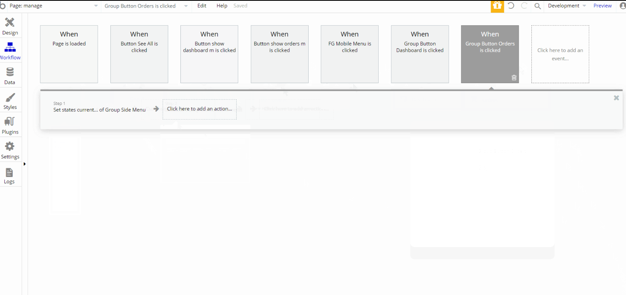Click the Bubble logo icon
The width and height of the screenshot is (626, 295).
pos(3,6)
